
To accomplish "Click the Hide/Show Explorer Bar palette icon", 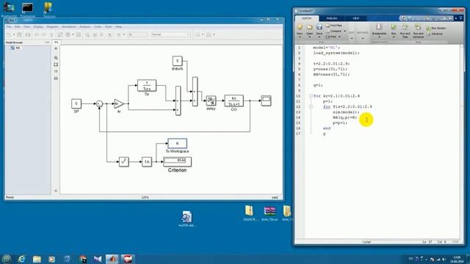I will coord(56,48).
